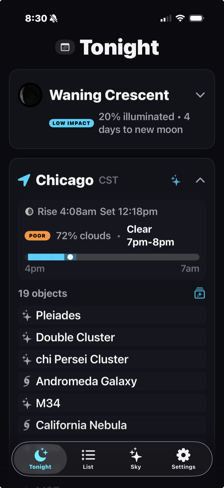224x488 pixels.
Task: Switch to the Sky tab
Action: click(x=135, y=459)
